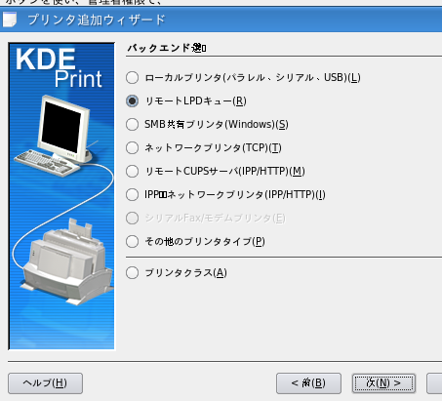Select ローカルプリンタ (パラレル、シリアル、USB) radio option
Screen dimensions: 442x401
pos(132,78)
